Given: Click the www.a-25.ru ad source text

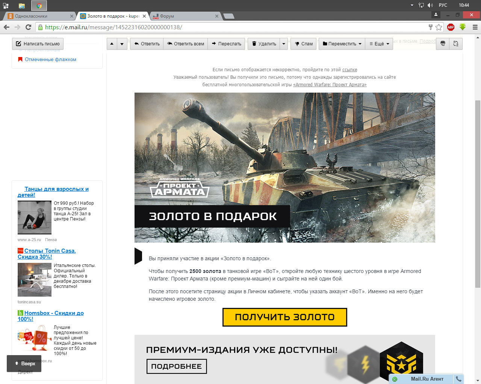Looking at the screenshot, I should (x=29, y=240).
